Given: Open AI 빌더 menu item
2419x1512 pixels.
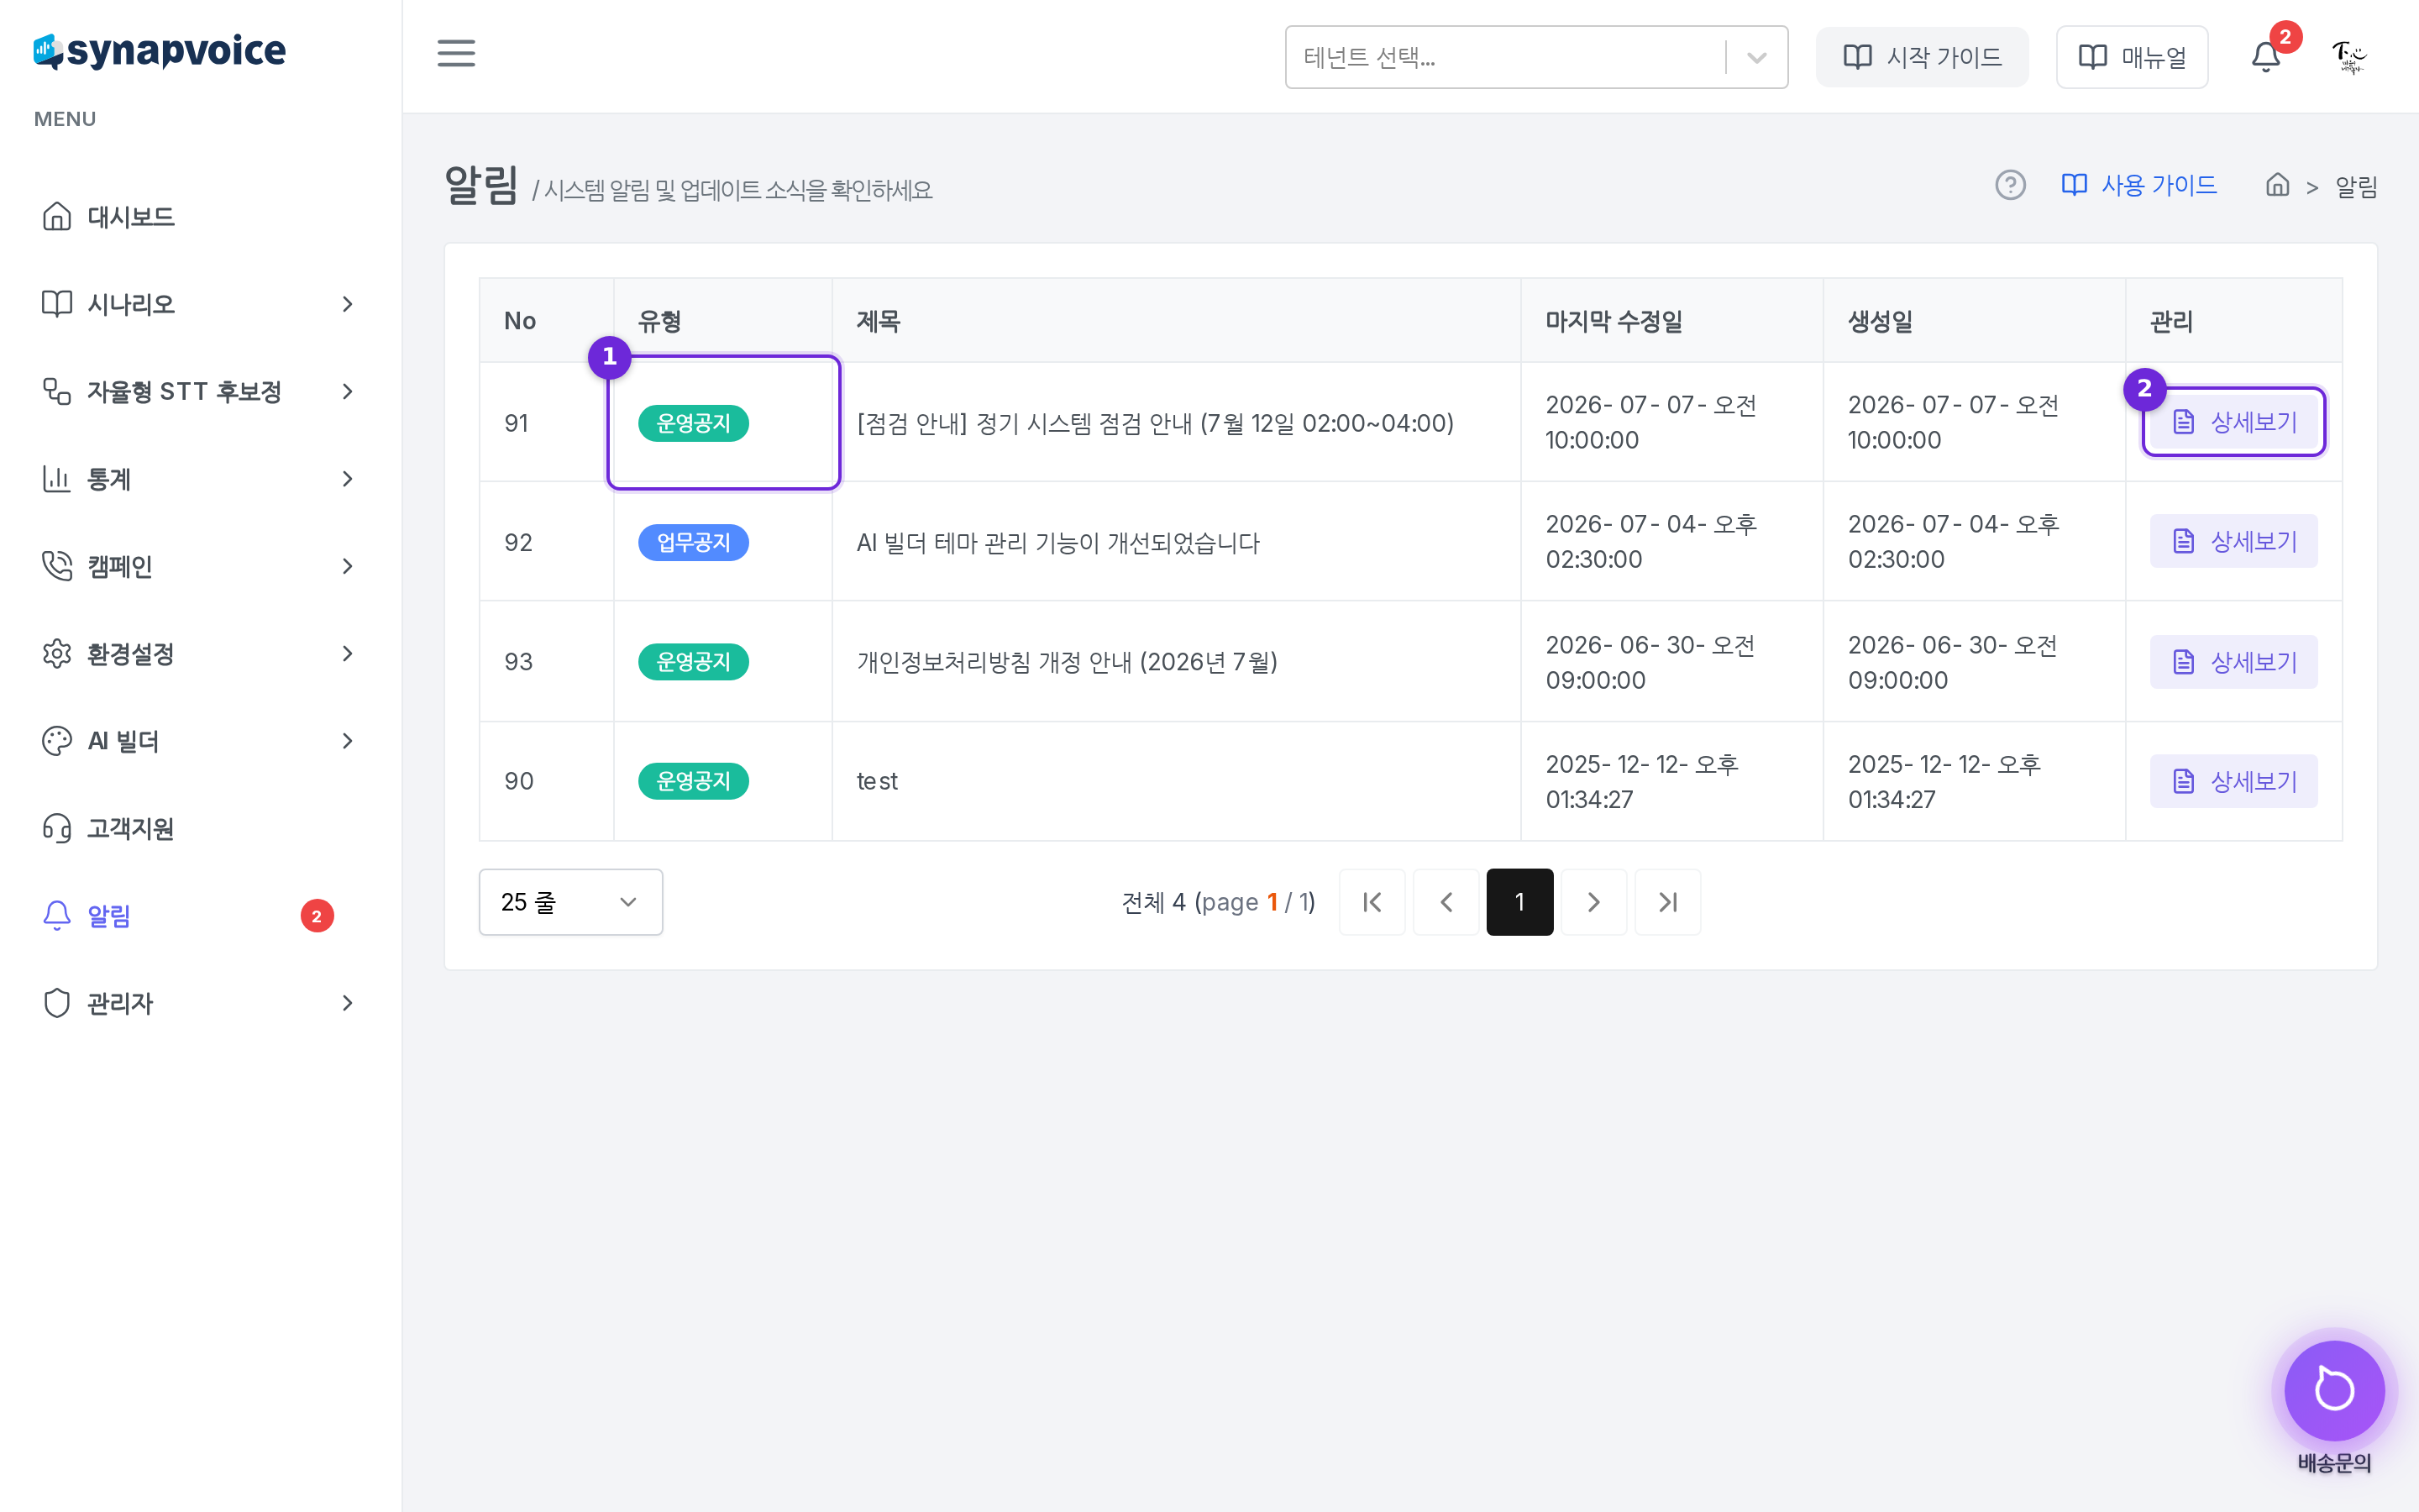Looking at the screenshot, I should 200,741.
